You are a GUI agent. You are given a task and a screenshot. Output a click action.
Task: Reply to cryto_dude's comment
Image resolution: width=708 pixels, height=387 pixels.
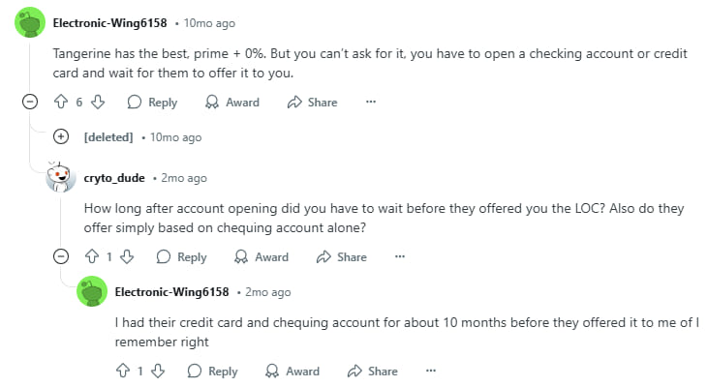pos(181,256)
